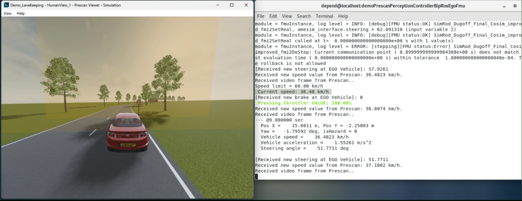Click the 'Speed limit = 60.00 km/h' line

click(289, 86)
